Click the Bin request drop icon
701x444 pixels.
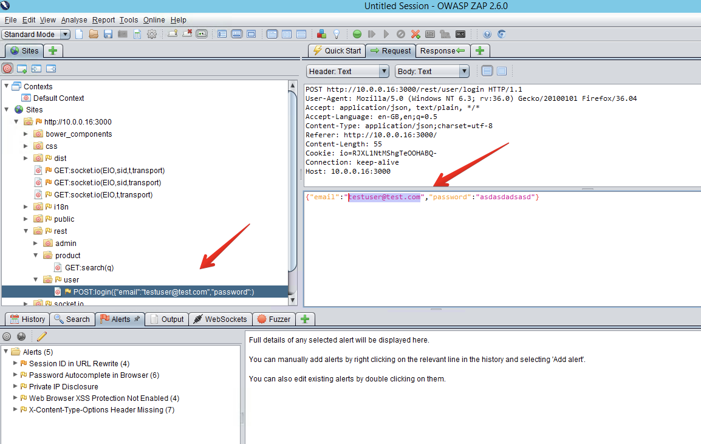point(401,34)
